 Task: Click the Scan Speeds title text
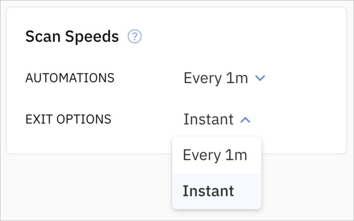(x=72, y=36)
